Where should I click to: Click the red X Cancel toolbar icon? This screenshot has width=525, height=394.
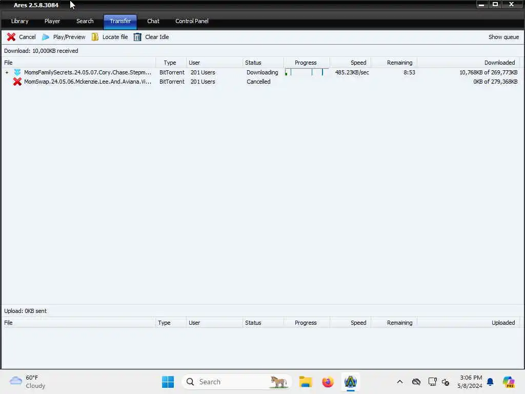[11, 37]
